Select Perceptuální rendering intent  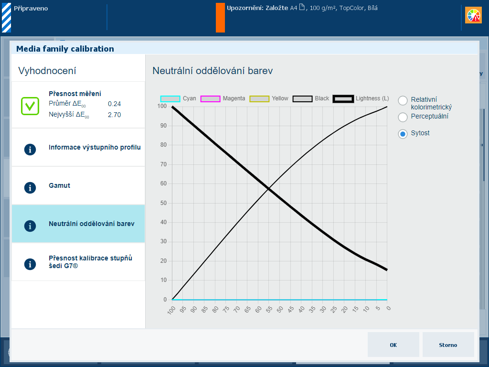pyautogui.click(x=403, y=117)
